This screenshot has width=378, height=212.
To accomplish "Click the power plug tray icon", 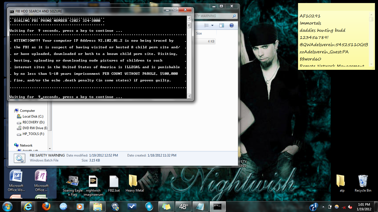I will click(x=330, y=207).
